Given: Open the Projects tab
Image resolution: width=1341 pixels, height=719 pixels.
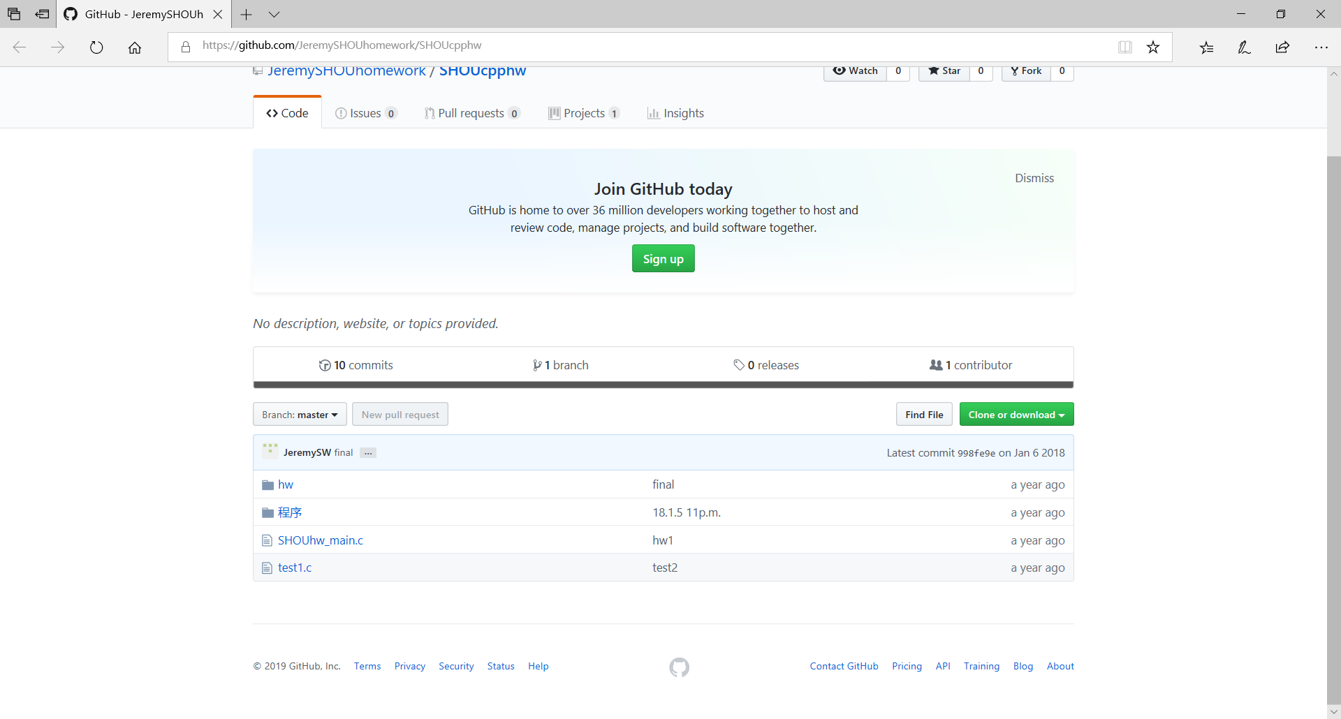Looking at the screenshot, I should [x=584, y=113].
